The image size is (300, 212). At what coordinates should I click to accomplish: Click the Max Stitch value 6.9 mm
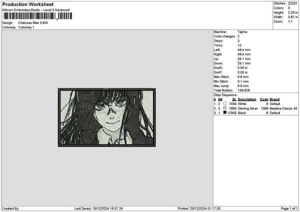click(x=243, y=77)
